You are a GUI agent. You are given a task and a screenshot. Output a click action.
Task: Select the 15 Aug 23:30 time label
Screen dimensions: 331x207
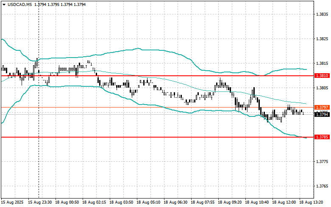[40, 202]
